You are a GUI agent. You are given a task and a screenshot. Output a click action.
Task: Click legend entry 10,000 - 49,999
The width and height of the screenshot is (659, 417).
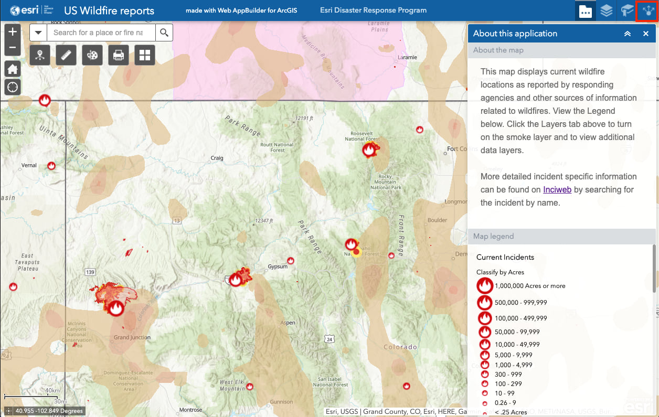click(517, 345)
